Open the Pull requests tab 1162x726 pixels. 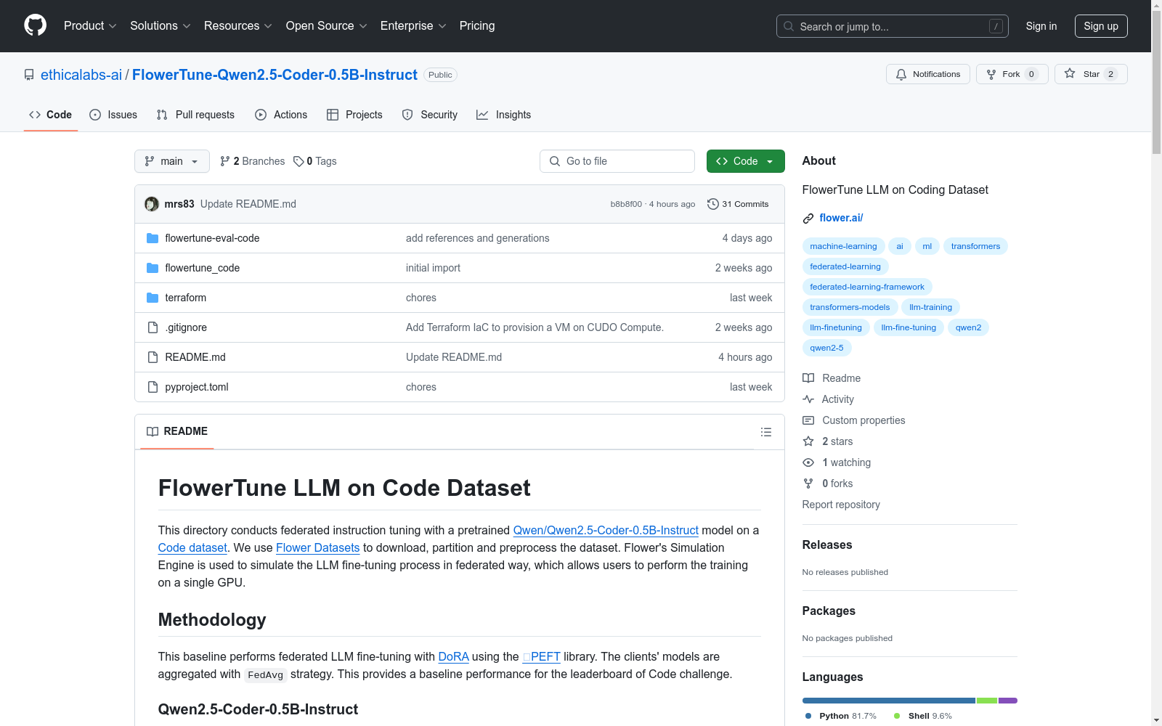(x=195, y=115)
